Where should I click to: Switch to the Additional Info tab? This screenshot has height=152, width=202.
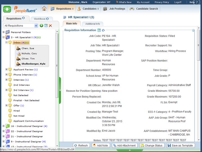pyautogui.click(x=93, y=24)
